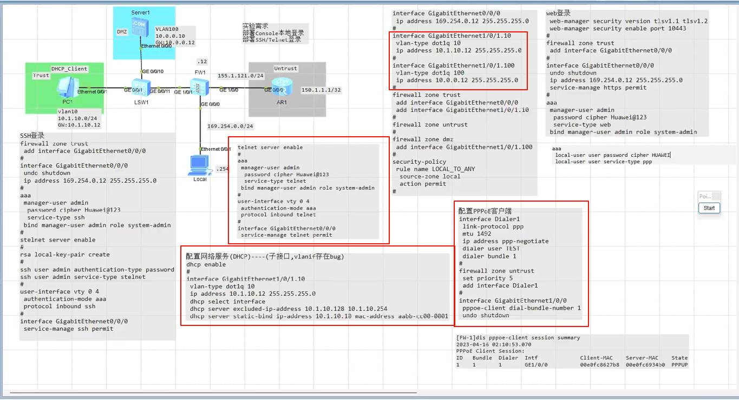
Task: Click the DMZ zone label
Action: [x=122, y=32]
